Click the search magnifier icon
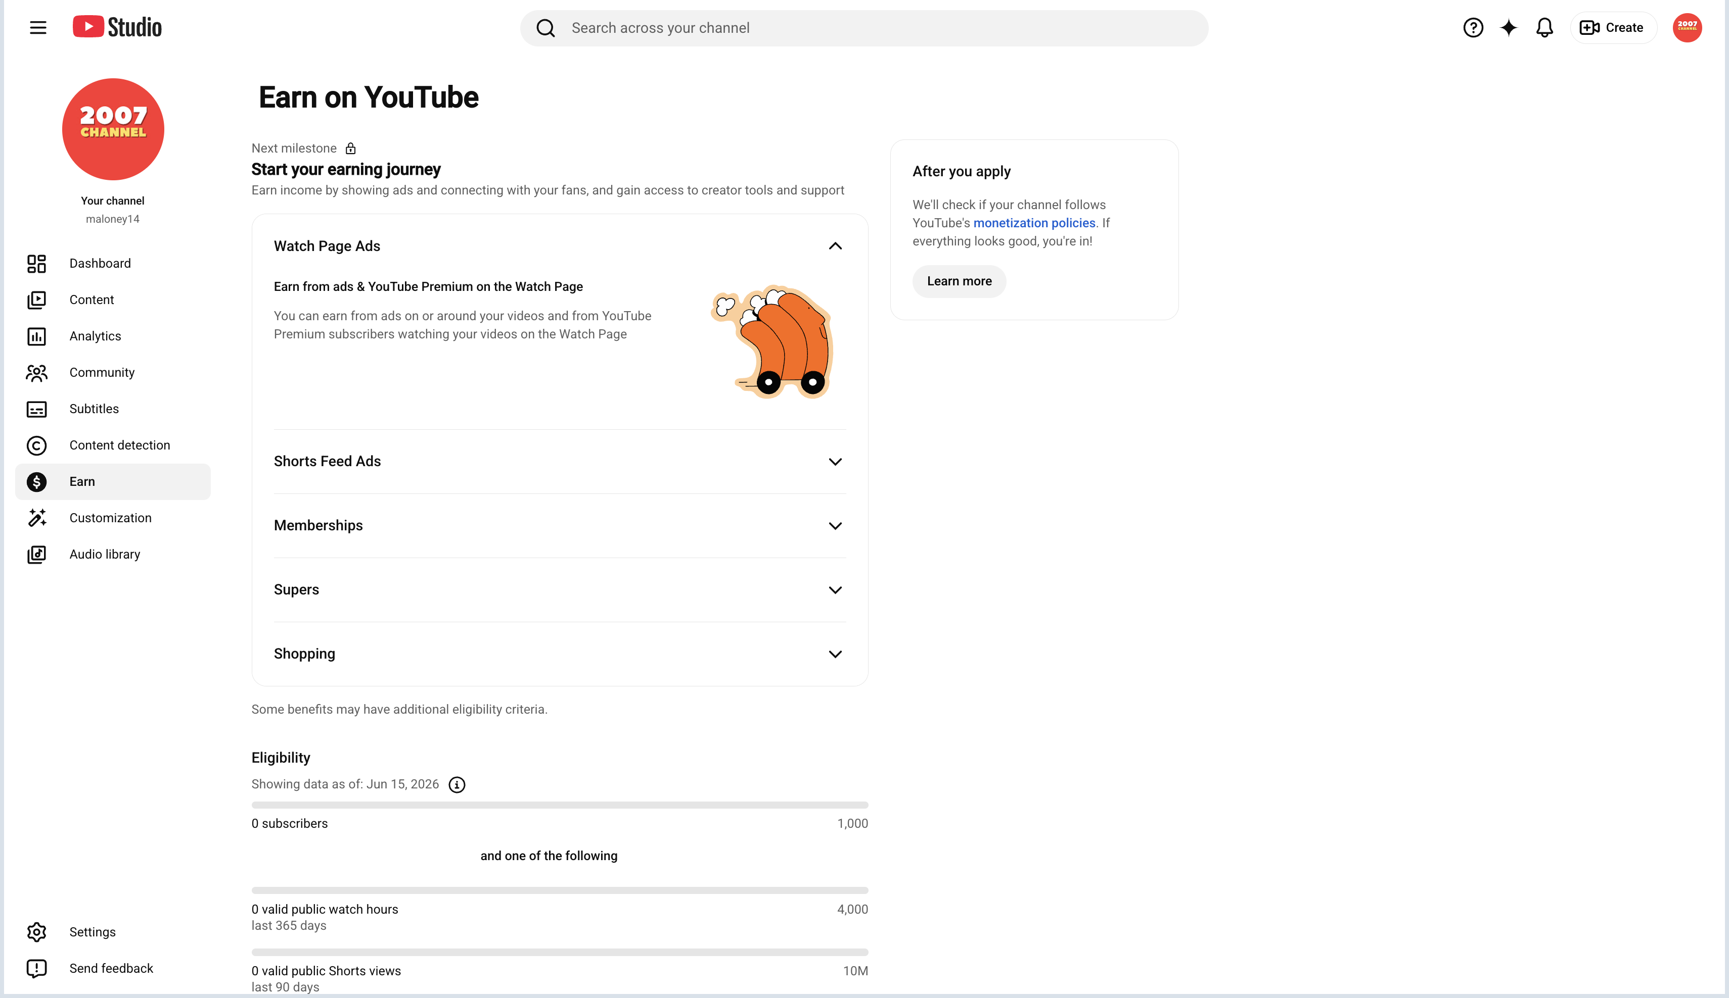This screenshot has width=1729, height=998. (545, 28)
